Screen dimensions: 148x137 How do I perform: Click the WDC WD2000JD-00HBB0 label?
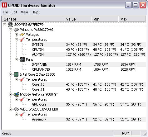point(39,109)
